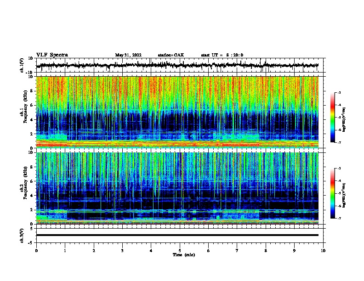The image size is (364, 281).
Task: Click the "-3" tick on ch.1 colorbar
Action: 339,92
